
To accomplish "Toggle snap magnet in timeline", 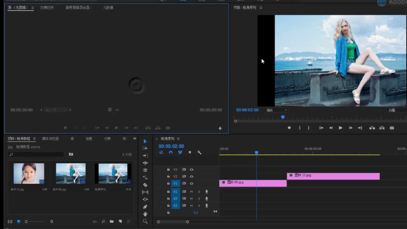I will pyautogui.click(x=171, y=152).
